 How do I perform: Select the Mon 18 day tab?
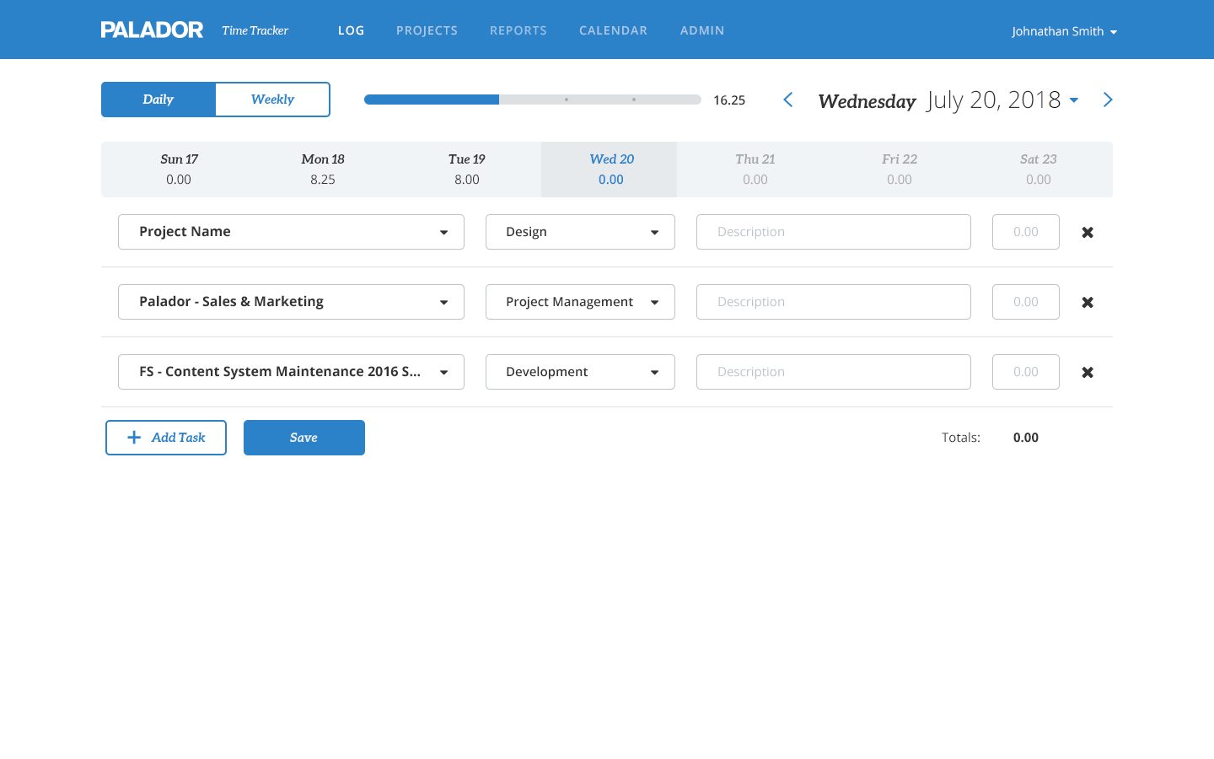coord(323,170)
